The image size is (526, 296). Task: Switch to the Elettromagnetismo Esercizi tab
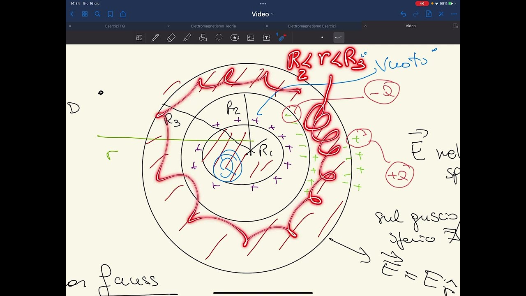pos(312,26)
